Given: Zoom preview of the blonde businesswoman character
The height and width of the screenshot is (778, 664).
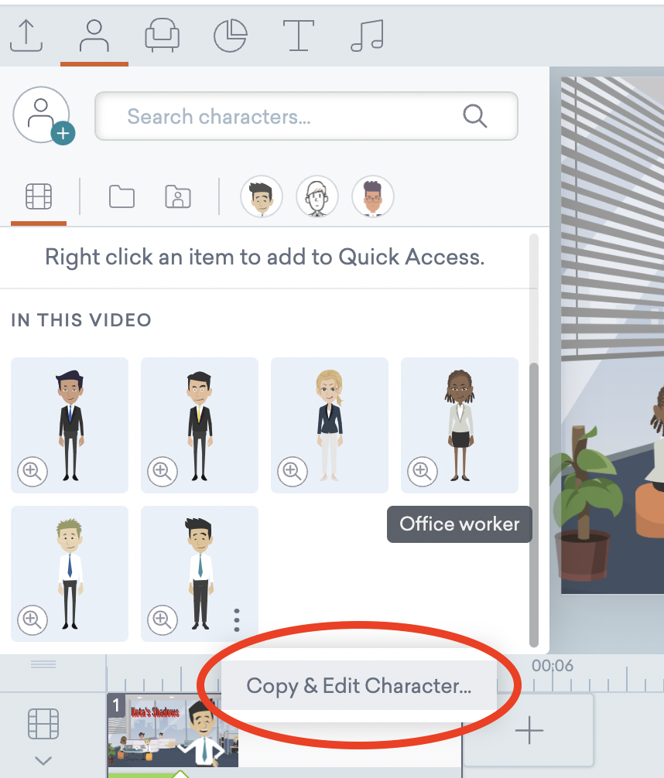Looking at the screenshot, I should click(x=292, y=471).
